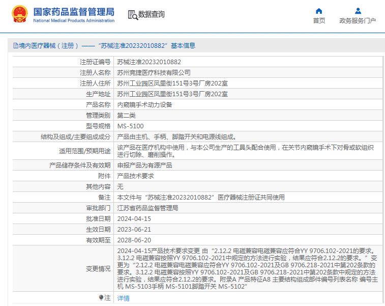The height and width of the screenshot is (306, 385).
Task: Click the 变更情况 label
Action: pyautogui.click(x=98, y=269)
